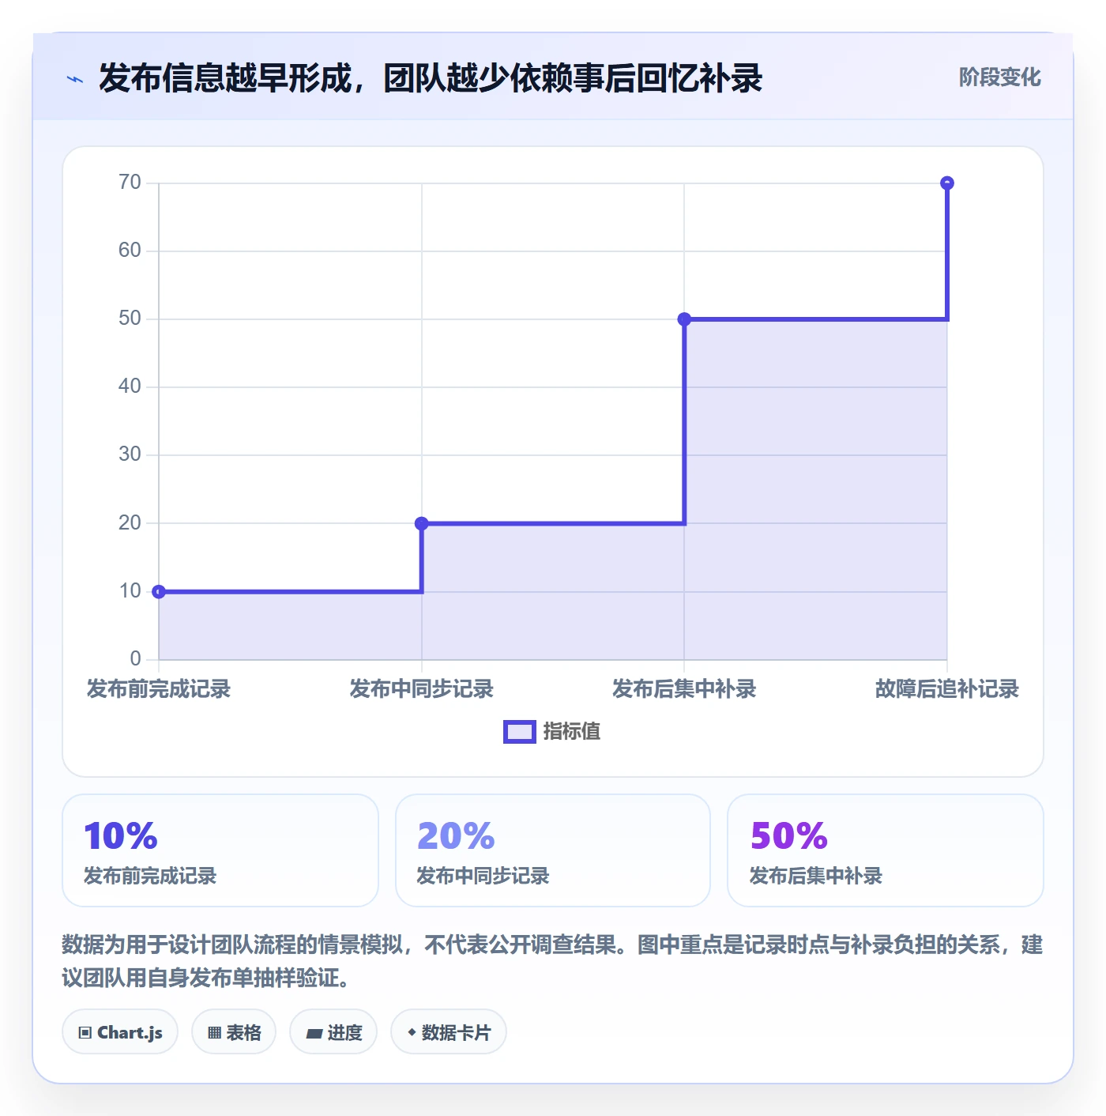This screenshot has height=1116, width=1106.
Task: Toggle the 指标值 legend color swatch
Action: 520,732
